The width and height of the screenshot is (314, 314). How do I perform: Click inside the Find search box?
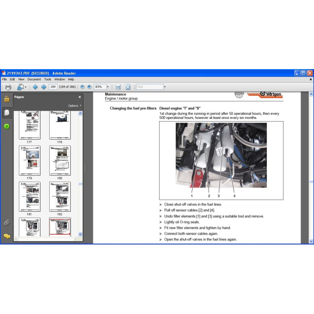point(149,87)
